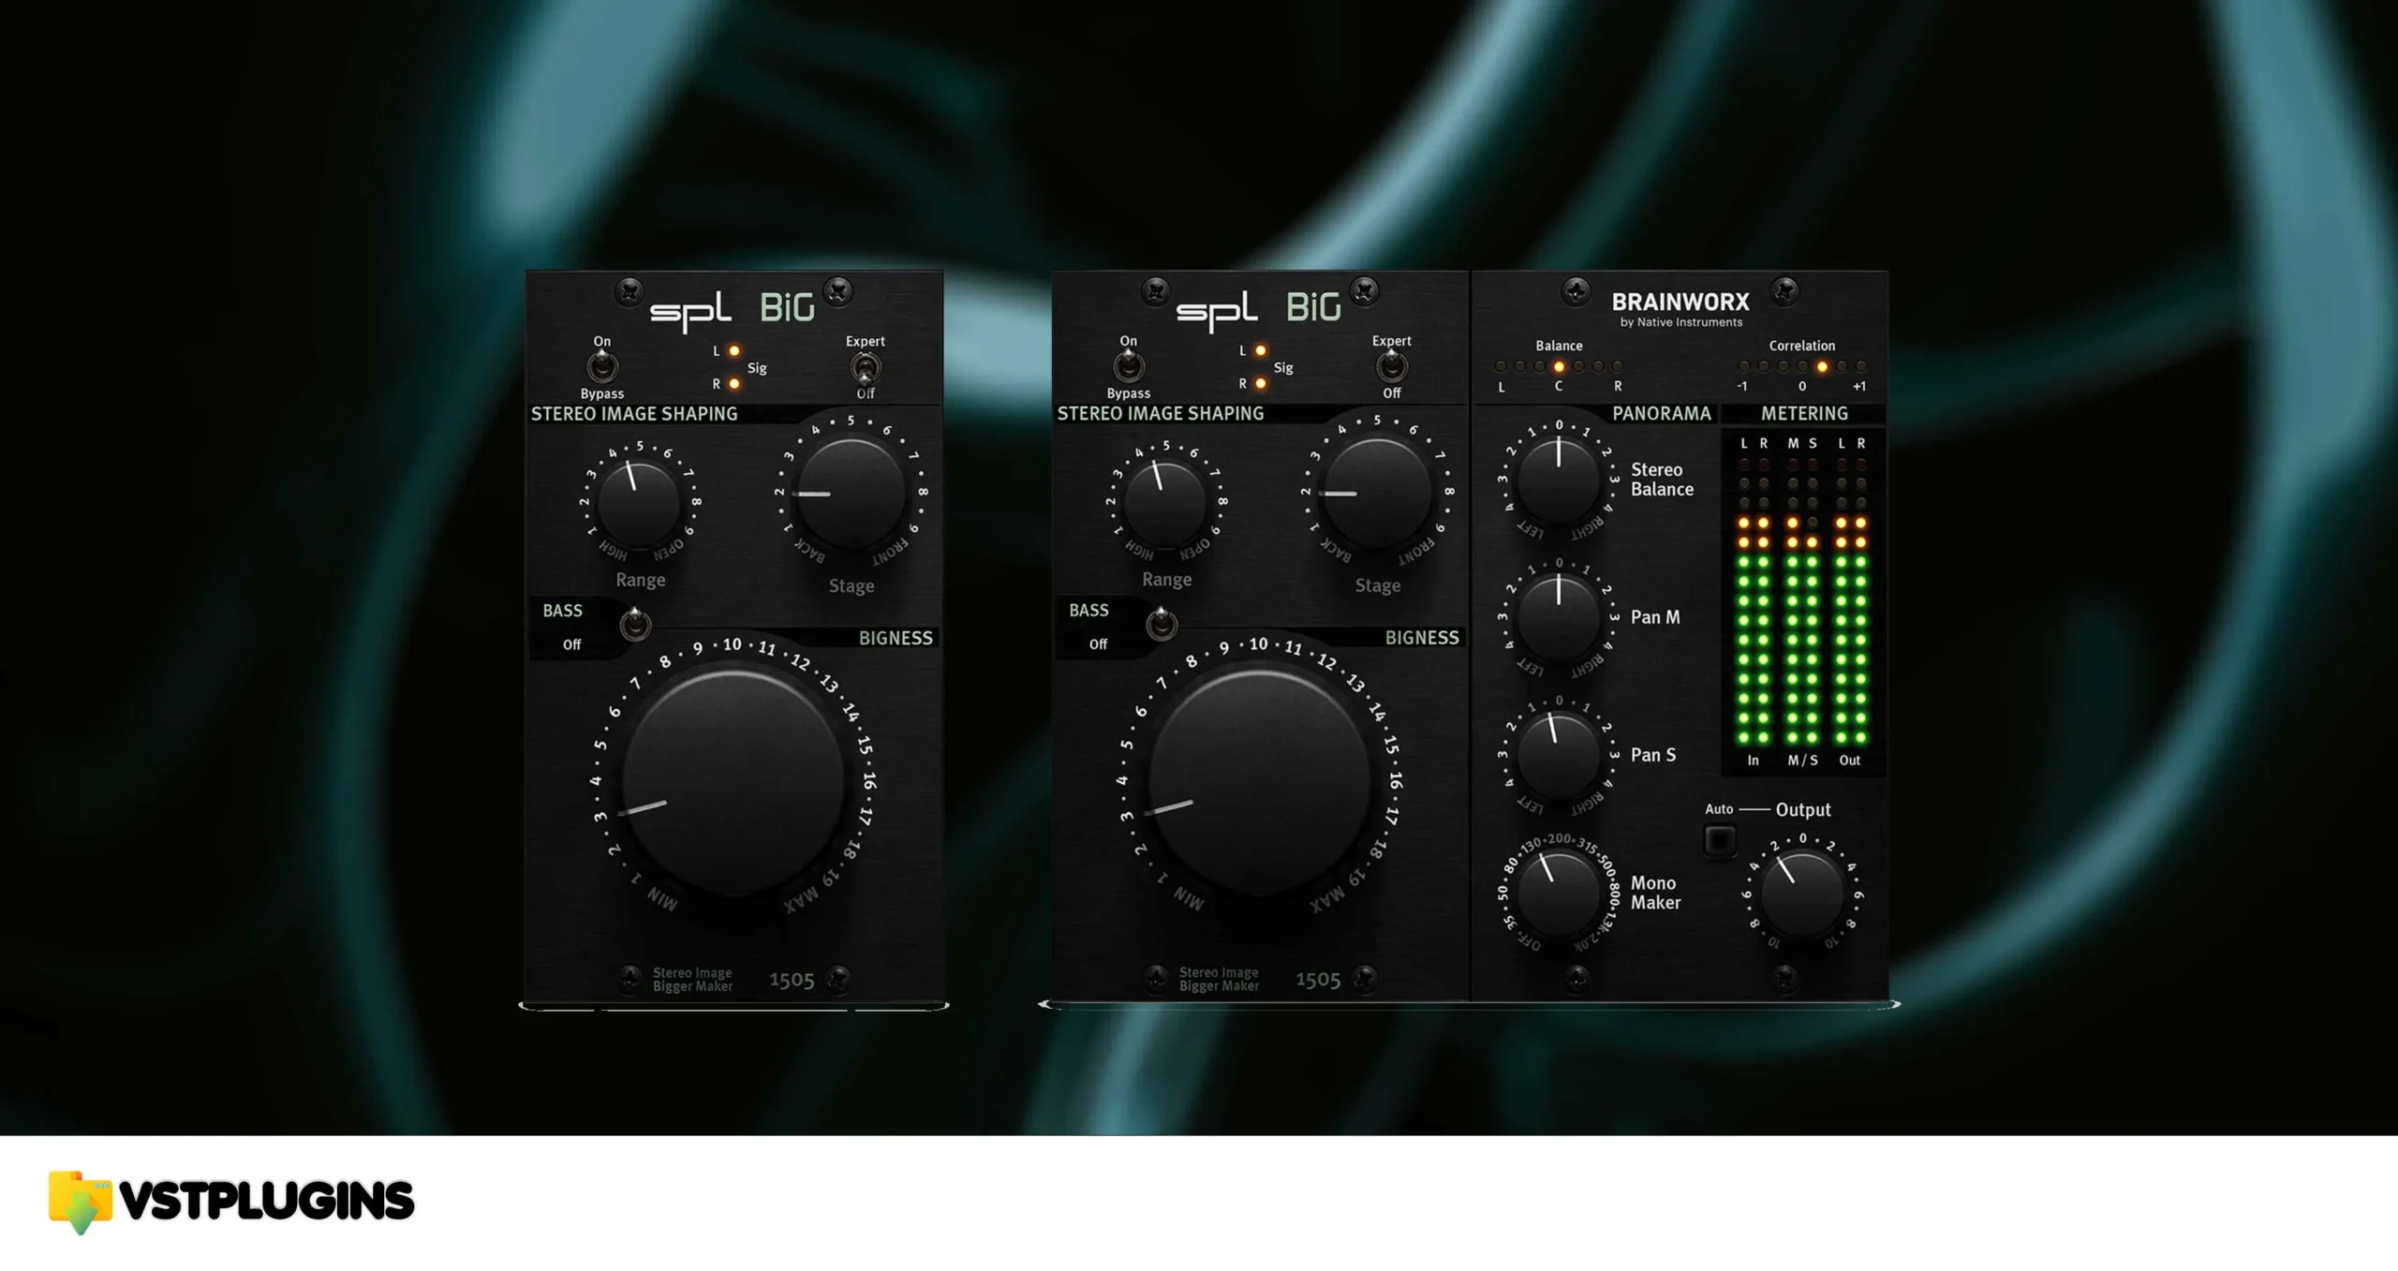
Task: Click BIGNESS label on left plugin
Action: tap(896, 638)
